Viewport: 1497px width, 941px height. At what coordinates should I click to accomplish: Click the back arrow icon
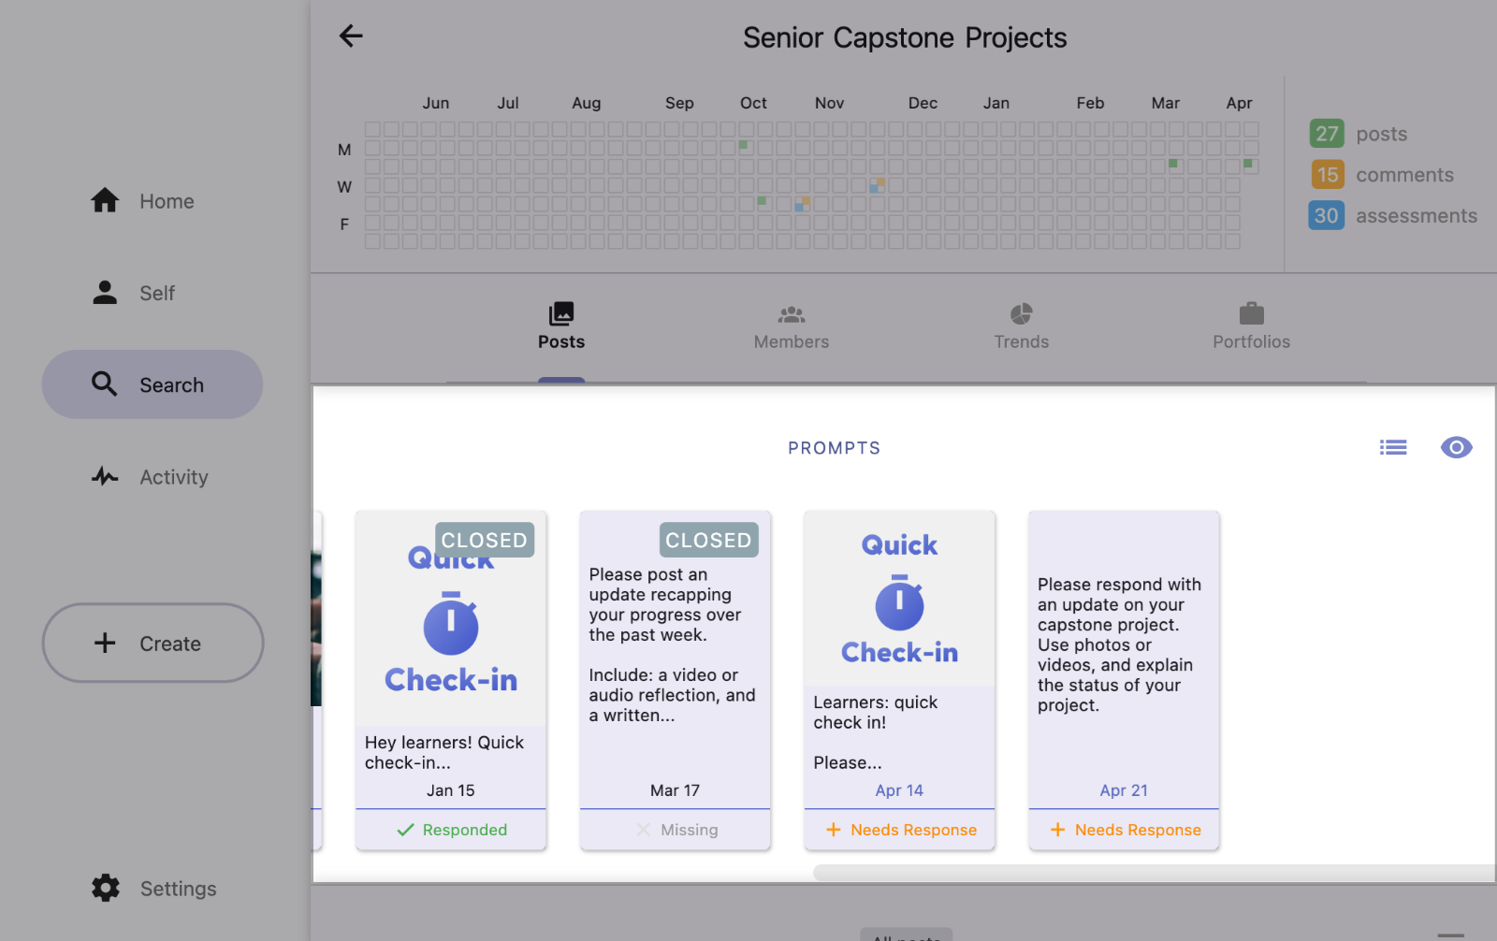[351, 36]
